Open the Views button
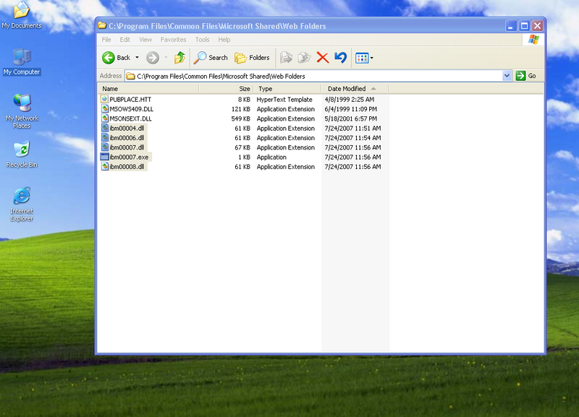This screenshot has height=417, width=579. click(361, 58)
